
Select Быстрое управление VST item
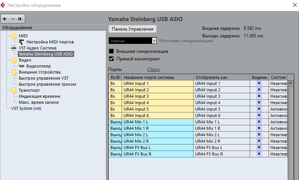(43, 78)
